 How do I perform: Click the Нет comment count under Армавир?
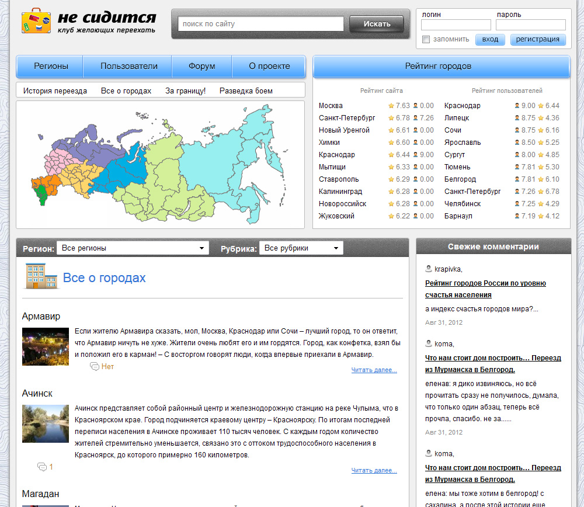tap(107, 367)
